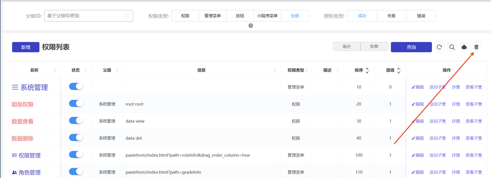The height and width of the screenshot is (178, 491).
Task: Click 编辑 pencil in 角色管理 row
Action: (418, 172)
